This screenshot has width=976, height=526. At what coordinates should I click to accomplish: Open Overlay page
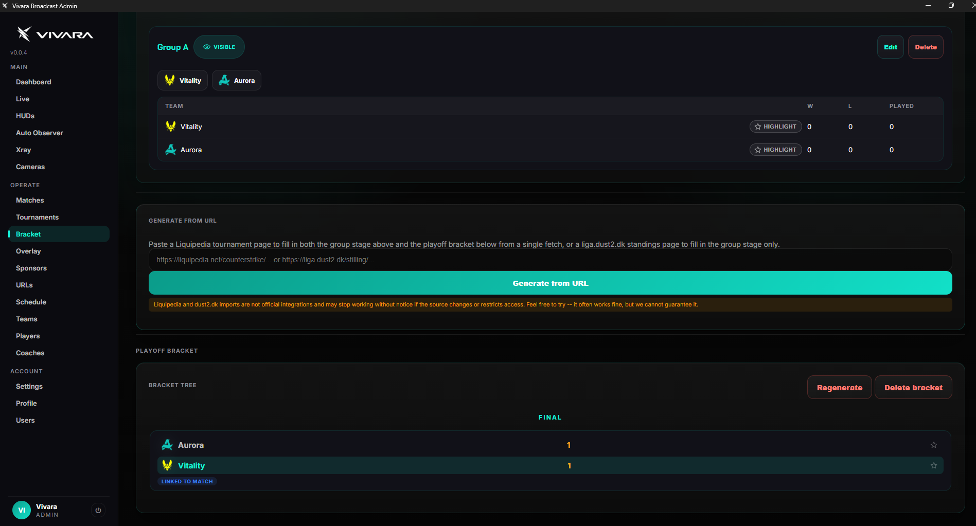tap(59, 251)
